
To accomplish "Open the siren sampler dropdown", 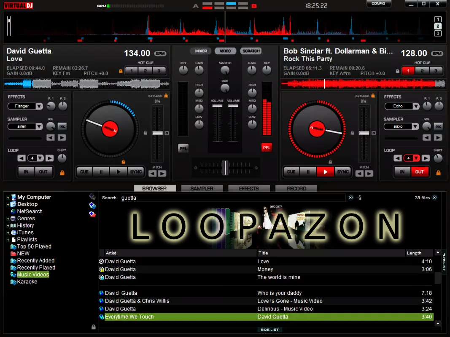I will [39, 126].
